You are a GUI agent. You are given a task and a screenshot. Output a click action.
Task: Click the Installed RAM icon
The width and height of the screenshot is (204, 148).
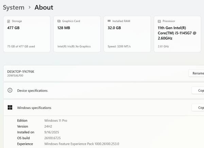pos(109,21)
